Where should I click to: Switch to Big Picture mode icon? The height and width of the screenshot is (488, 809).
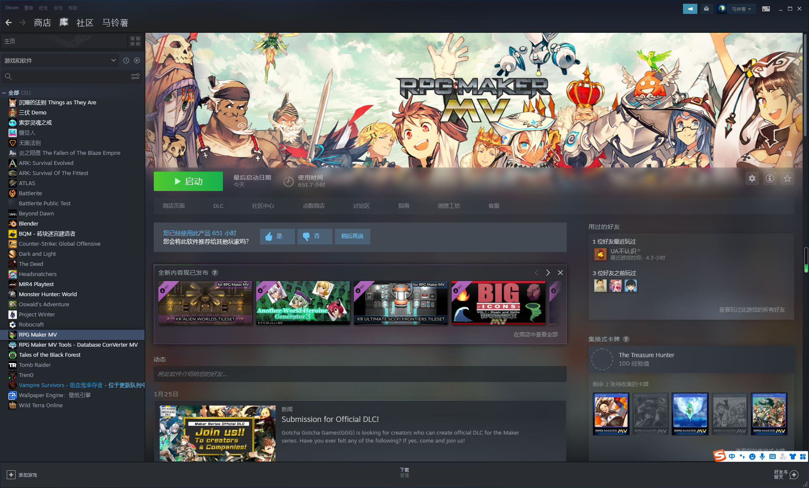pyautogui.click(x=766, y=8)
